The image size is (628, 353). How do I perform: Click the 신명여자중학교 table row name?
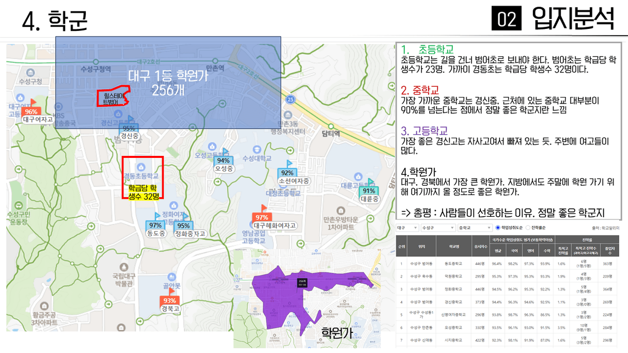click(454, 315)
